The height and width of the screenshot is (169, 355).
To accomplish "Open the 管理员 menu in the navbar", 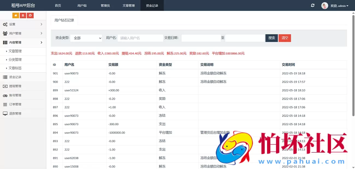I will pyautogui.click(x=105, y=5).
